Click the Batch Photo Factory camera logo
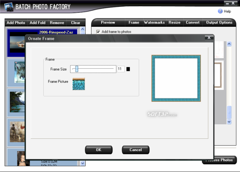This screenshot has width=240, height=172. (9, 7)
